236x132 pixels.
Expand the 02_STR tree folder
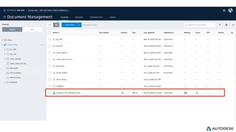pyautogui.click(x=5, y=54)
